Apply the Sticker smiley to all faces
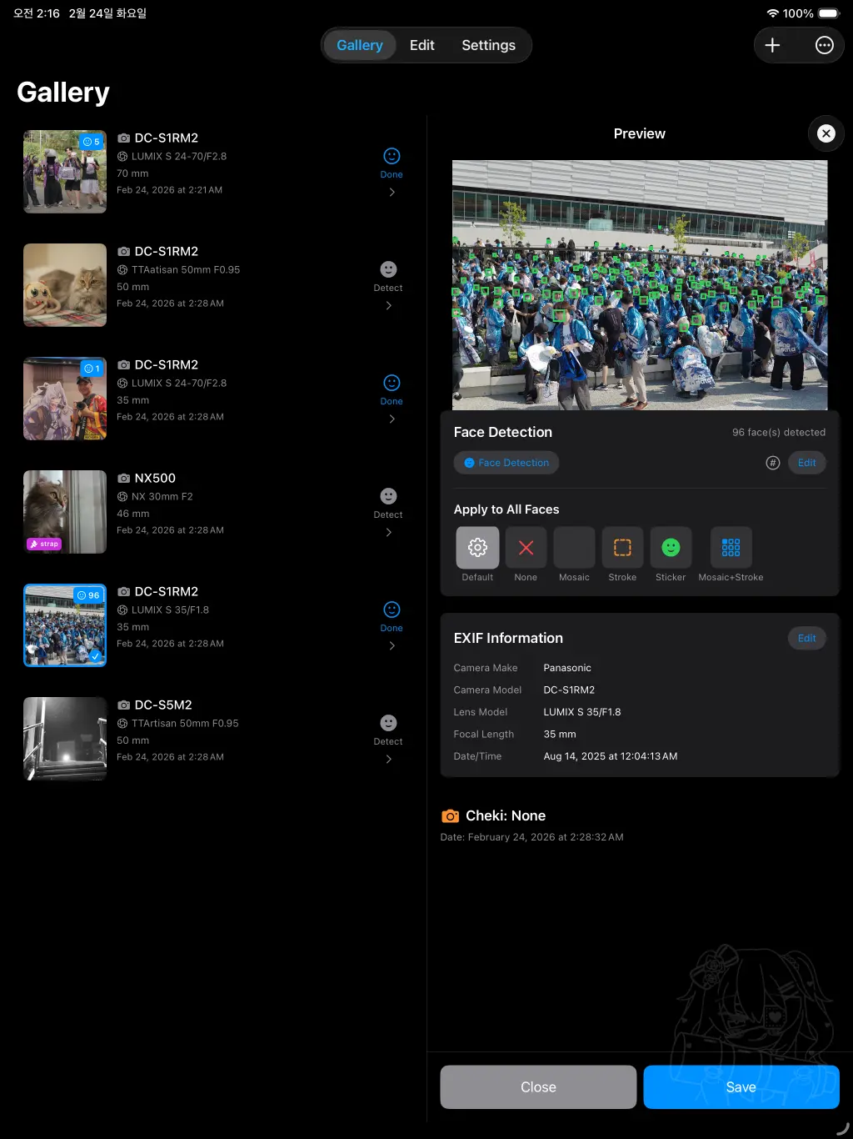Image resolution: width=853 pixels, height=1139 pixels. click(x=671, y=548)
